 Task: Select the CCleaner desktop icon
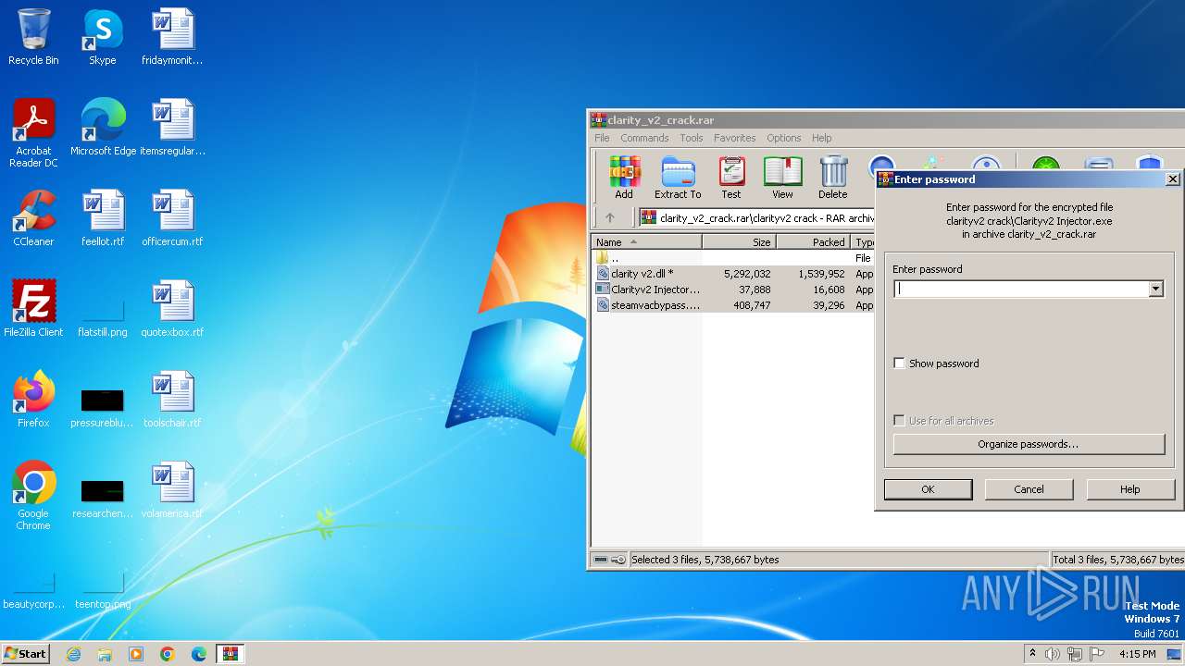click(x=33, y=218)
